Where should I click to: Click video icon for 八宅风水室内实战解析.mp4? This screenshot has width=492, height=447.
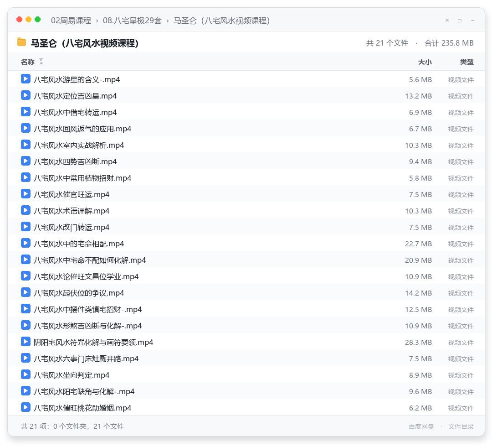click(x=26, y=145)
